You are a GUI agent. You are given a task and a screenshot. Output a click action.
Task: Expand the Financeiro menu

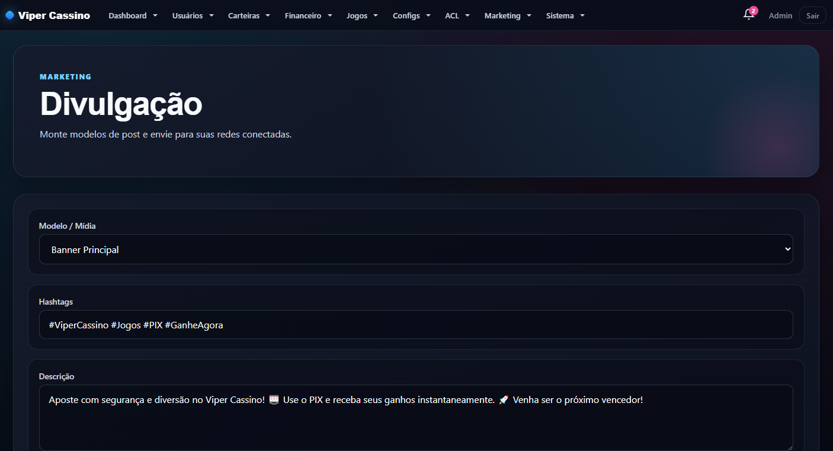[x=309, y=15]
